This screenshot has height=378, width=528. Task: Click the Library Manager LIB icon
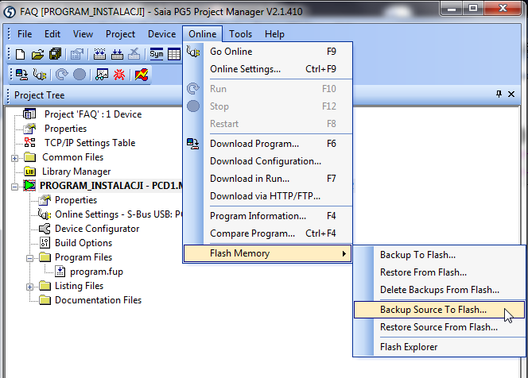[x=29, y=172]
